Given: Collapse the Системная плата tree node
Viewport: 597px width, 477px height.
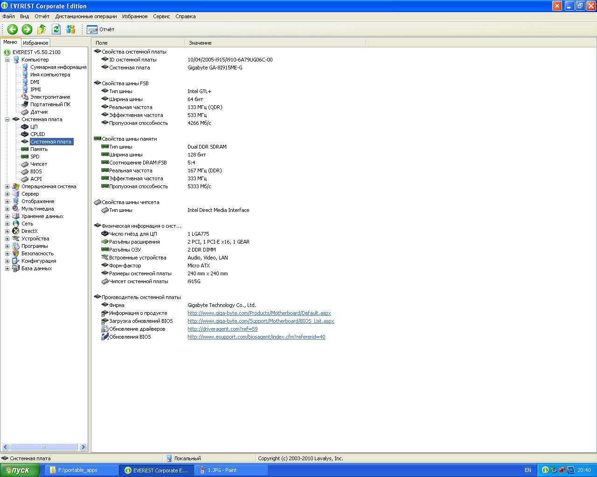Looking at the screenshot, I should tap(7, 119).
